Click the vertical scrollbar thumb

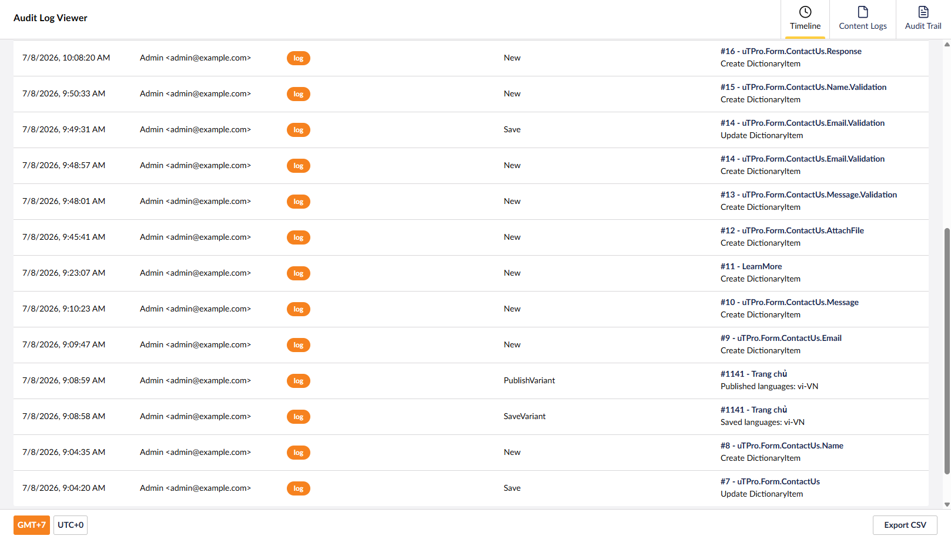[x=947, y=351]
